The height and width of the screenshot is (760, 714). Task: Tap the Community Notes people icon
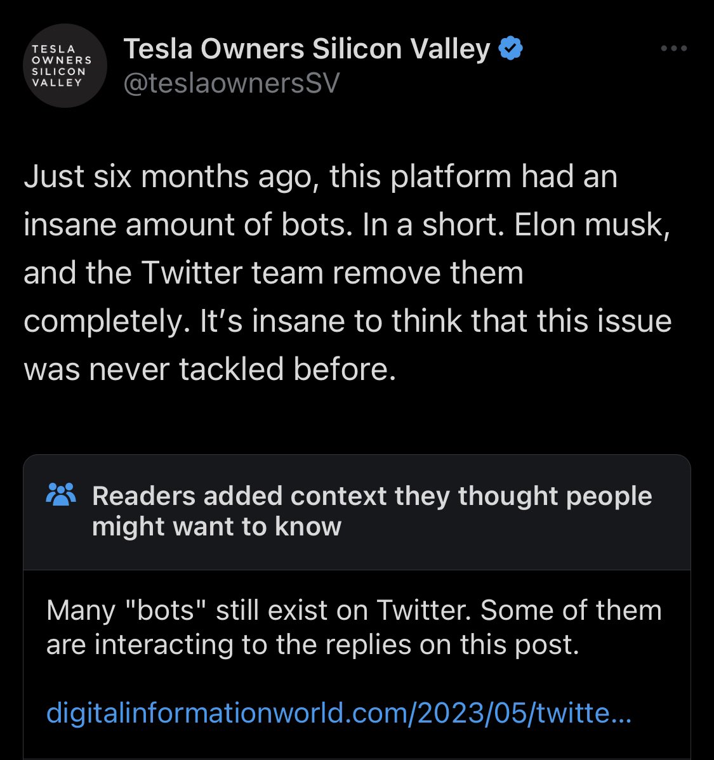61,494
